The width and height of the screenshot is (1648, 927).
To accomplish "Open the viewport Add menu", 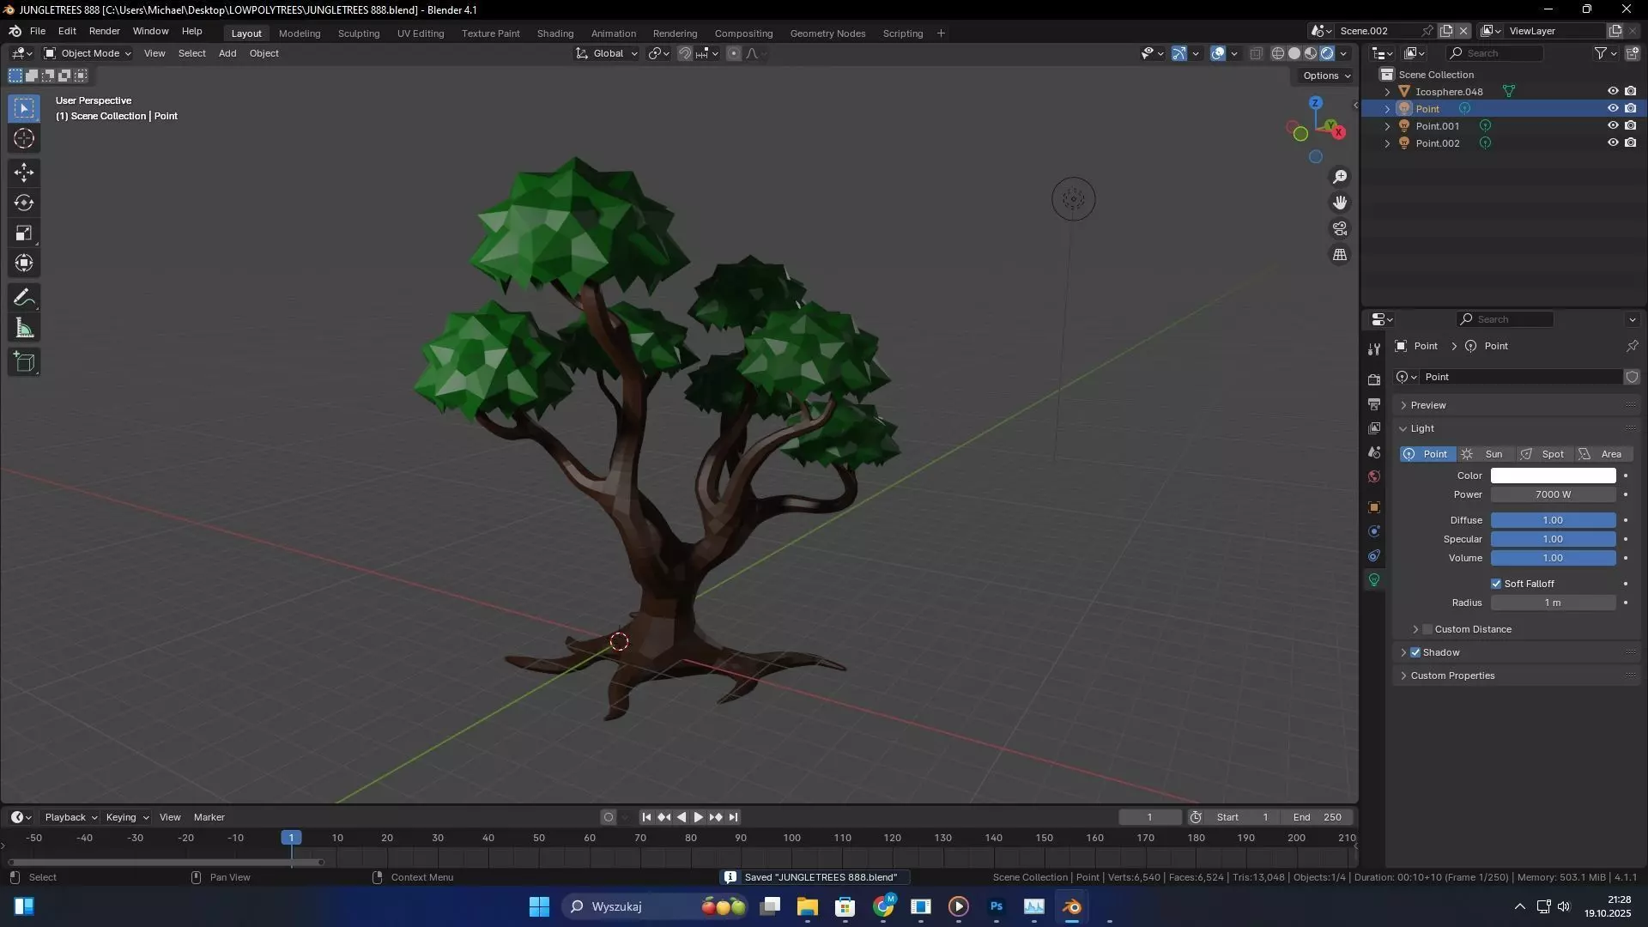I will [x=227, y=53].
